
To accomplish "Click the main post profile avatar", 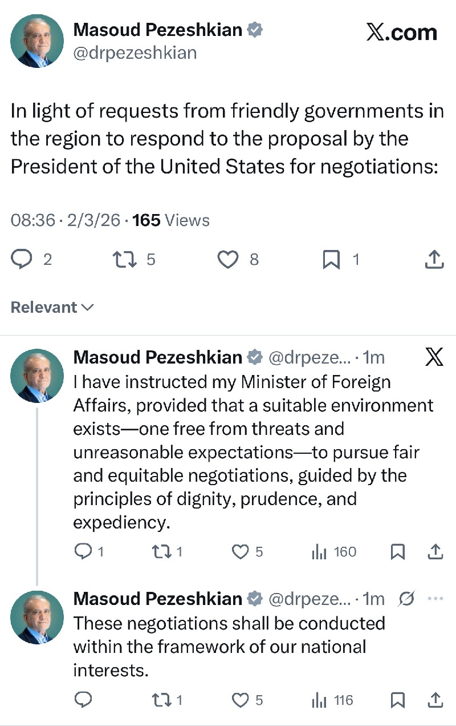I will 37,41.
